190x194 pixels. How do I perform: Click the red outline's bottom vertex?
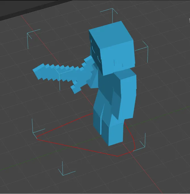click(118, 156)
